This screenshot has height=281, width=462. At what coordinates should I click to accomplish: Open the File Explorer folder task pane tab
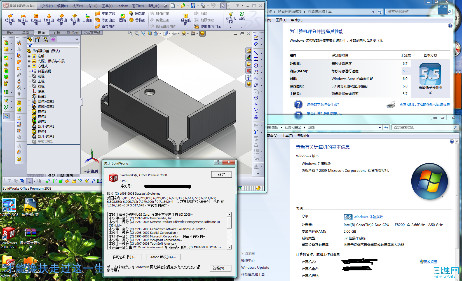click(x=249, y=64)
